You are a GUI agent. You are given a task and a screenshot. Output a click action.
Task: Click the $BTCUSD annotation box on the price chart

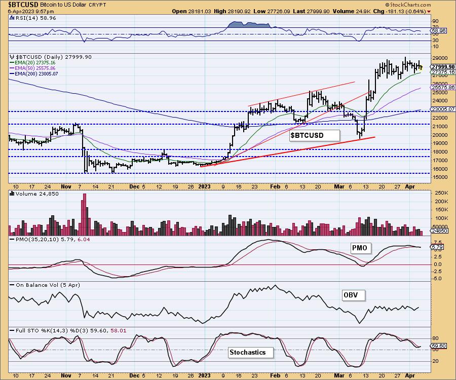point(314,135)
